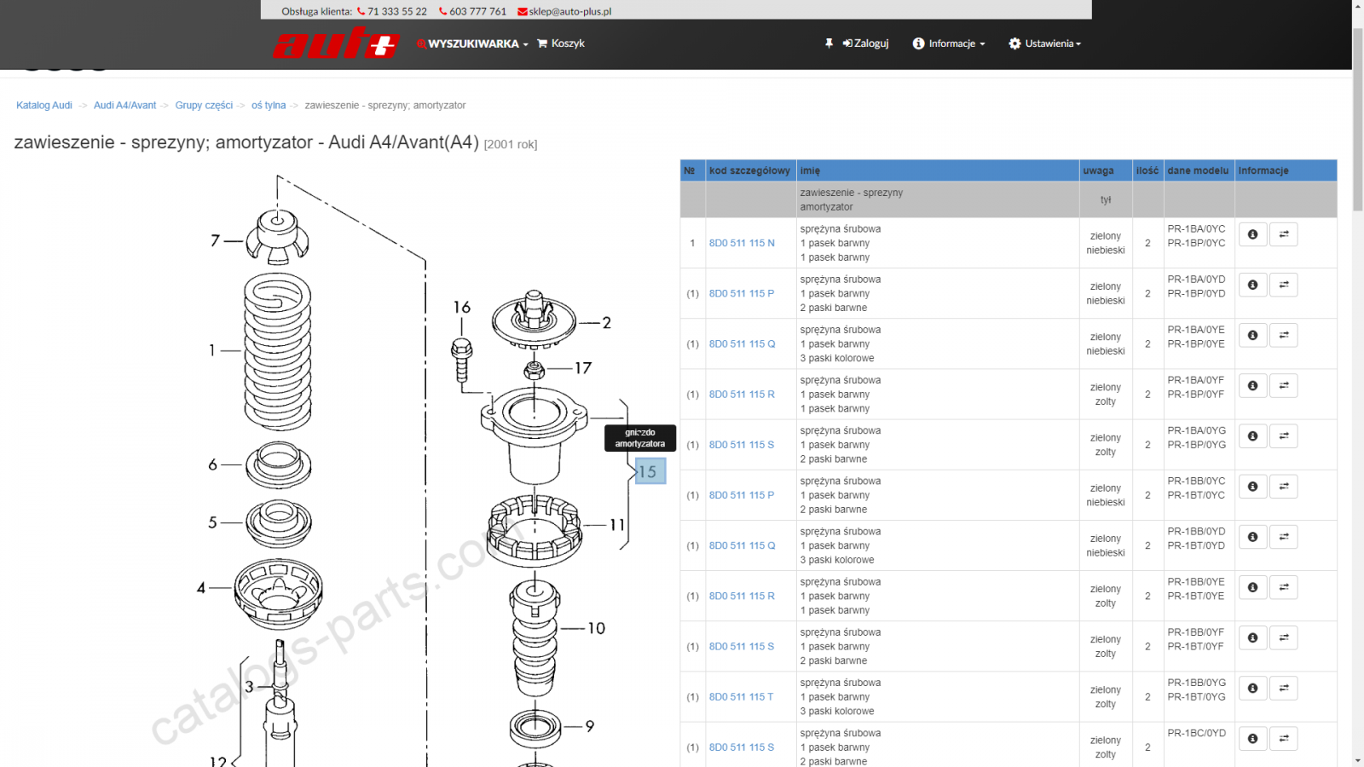Click the Zaloguj login link
The width and height of the screenshot is (1364, 767).
pos(865,43)
